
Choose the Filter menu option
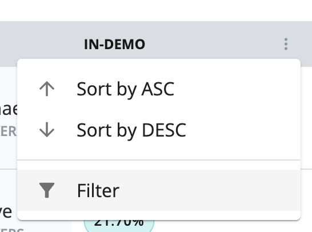click(x=159, y=190)
